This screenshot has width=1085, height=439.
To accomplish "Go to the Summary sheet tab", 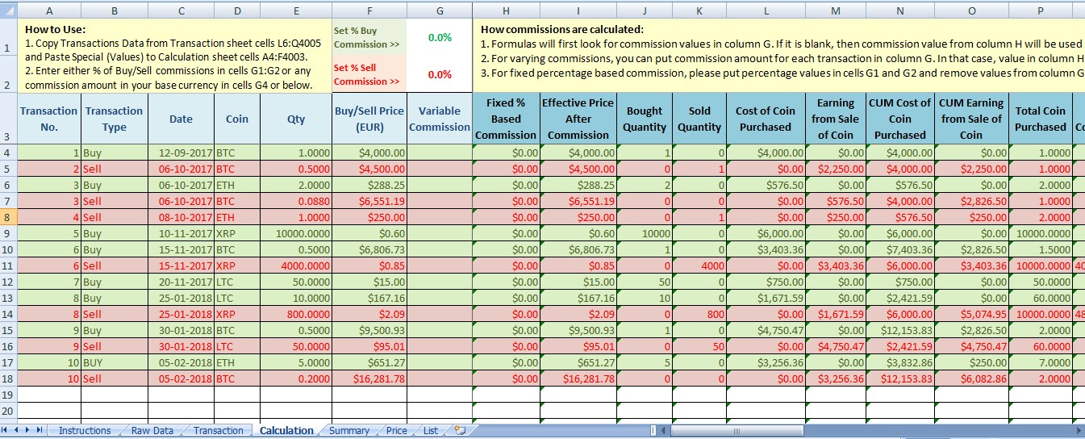I will point(349,431).
